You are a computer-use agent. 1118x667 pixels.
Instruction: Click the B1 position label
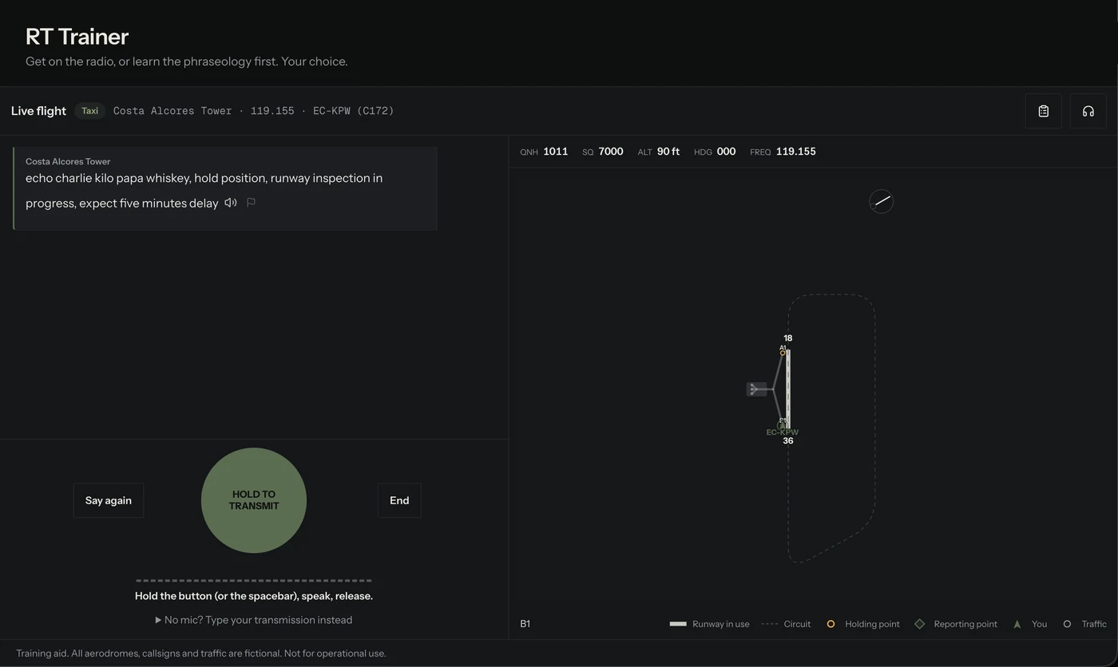[x=525, y=624]
